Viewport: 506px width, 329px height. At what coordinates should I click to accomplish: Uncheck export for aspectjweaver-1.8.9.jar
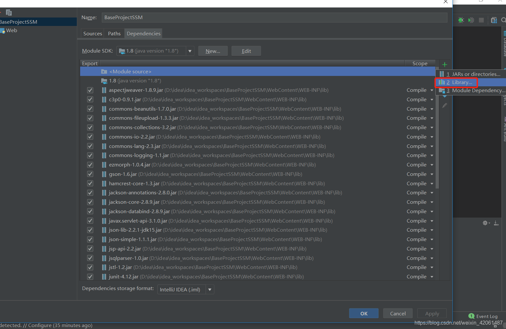point(90,90)
